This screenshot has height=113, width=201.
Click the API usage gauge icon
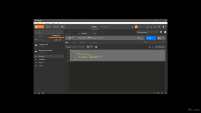(148, 27)
